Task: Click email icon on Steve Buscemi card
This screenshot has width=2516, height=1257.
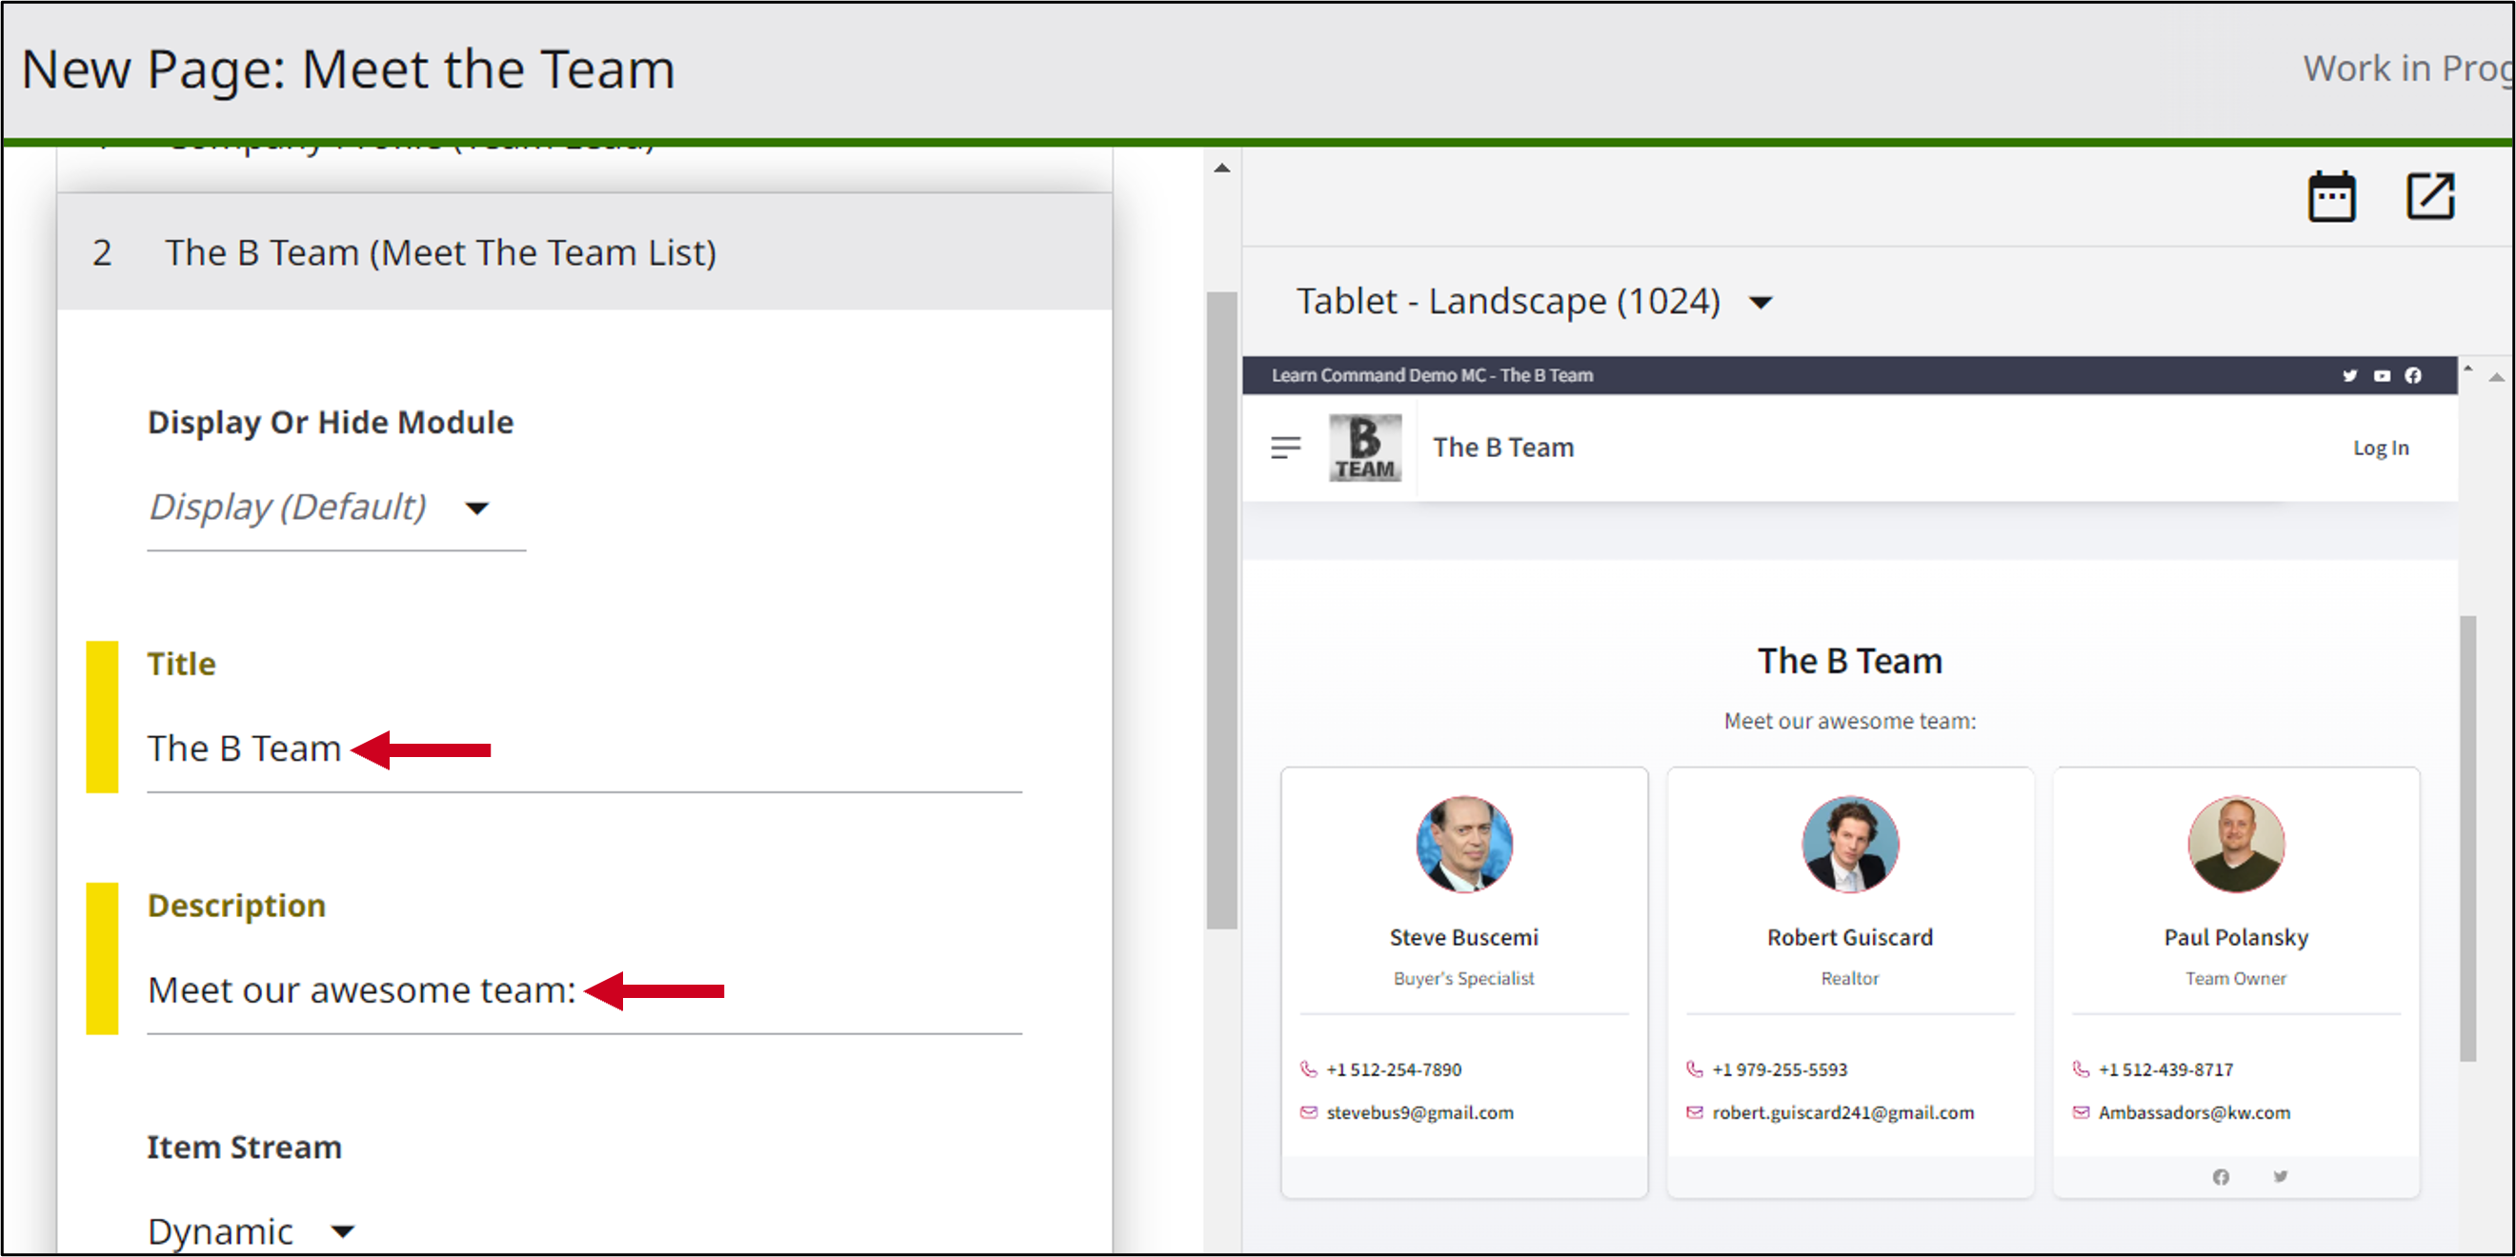Action: pyautogui.click(x=1308, y=1112)
